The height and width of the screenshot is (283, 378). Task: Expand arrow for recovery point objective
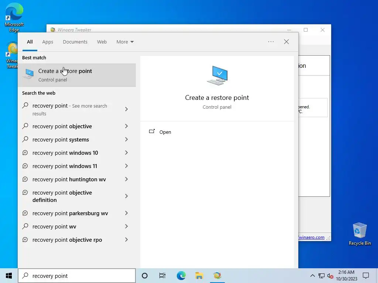pos(126,126)
